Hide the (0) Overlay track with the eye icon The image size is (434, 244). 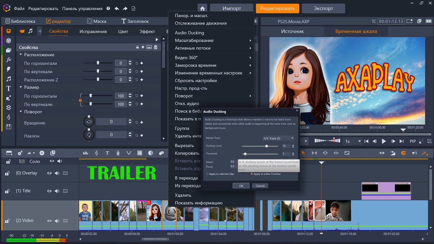pyautogui.click(x=50, y=173)
